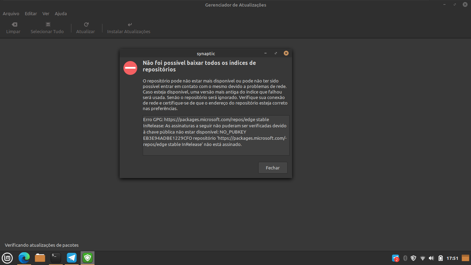Screen dimensions: 471x265
Task: Click Selecionar Tudo in the toolbar
Action: click(47, 28)
